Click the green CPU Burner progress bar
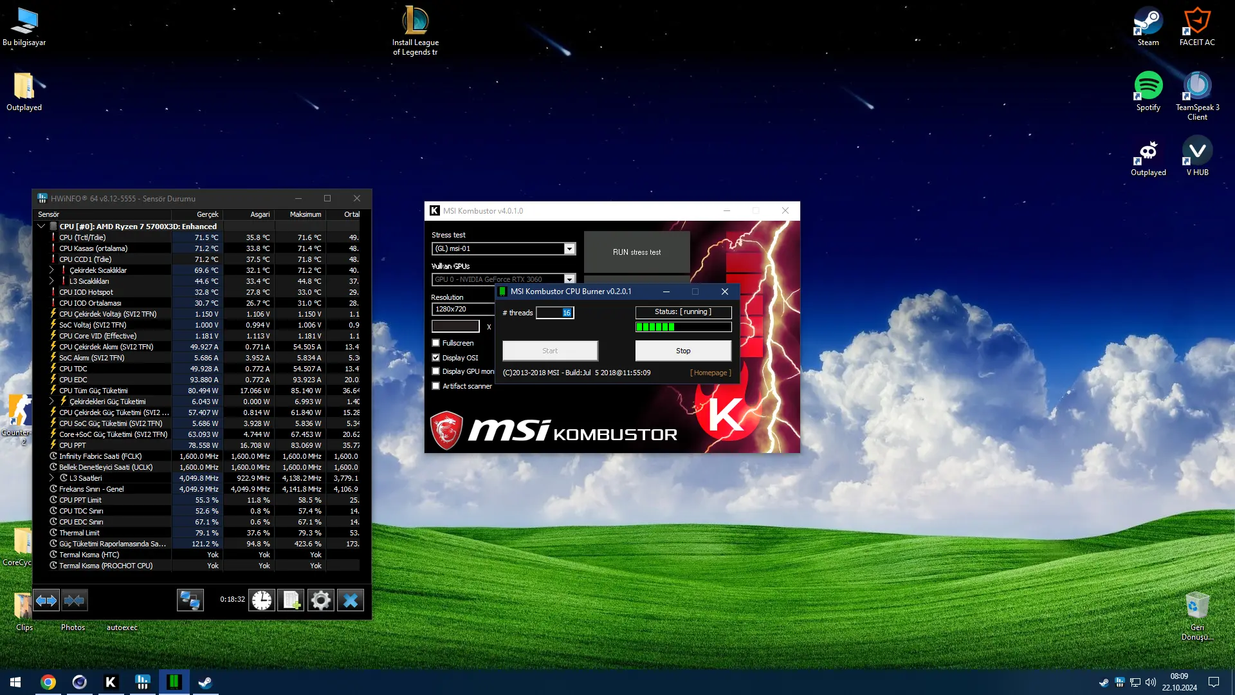 coord(683,327)
